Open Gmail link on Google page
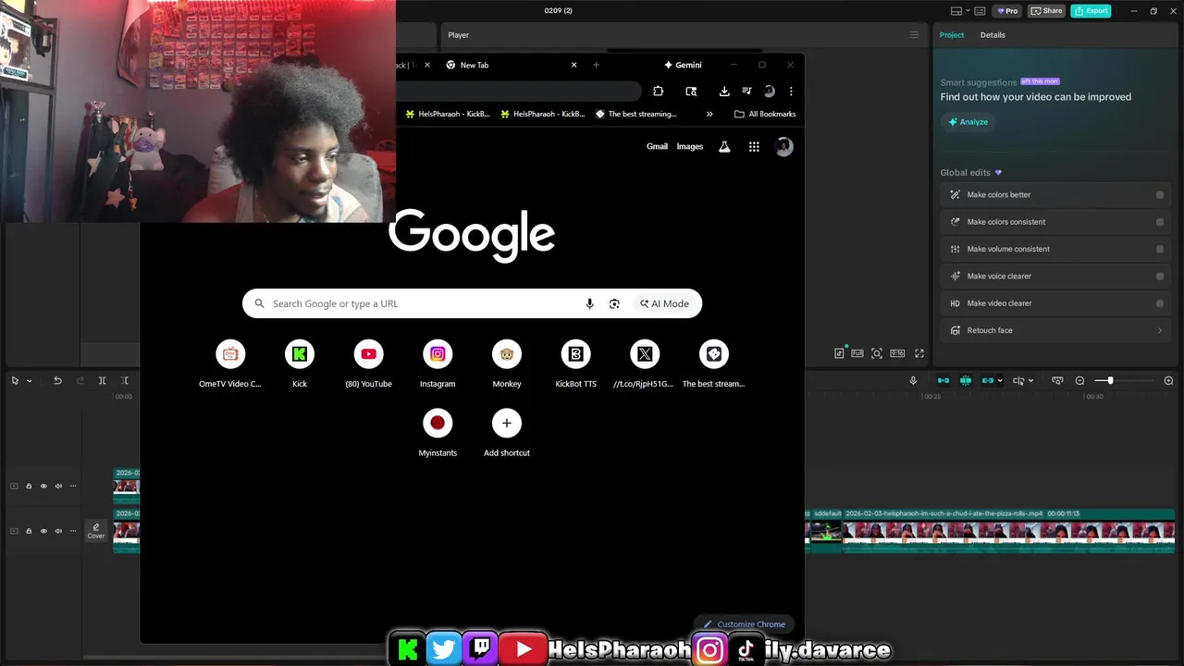Image resolution: width=1184 pixels, height=666 pixels. coord(657,146)
